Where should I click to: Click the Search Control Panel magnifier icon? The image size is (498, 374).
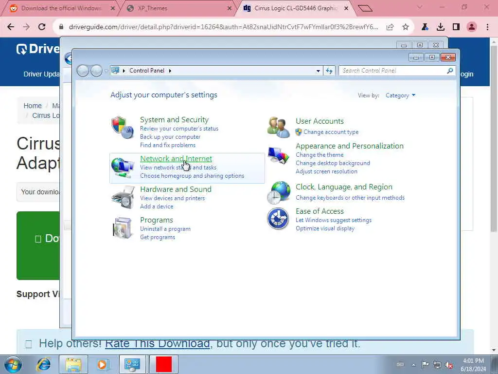450,71
